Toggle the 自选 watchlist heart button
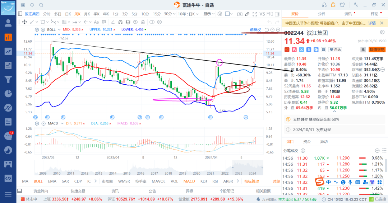This screenshot has height=203, width=388. [x=335, y=49]
